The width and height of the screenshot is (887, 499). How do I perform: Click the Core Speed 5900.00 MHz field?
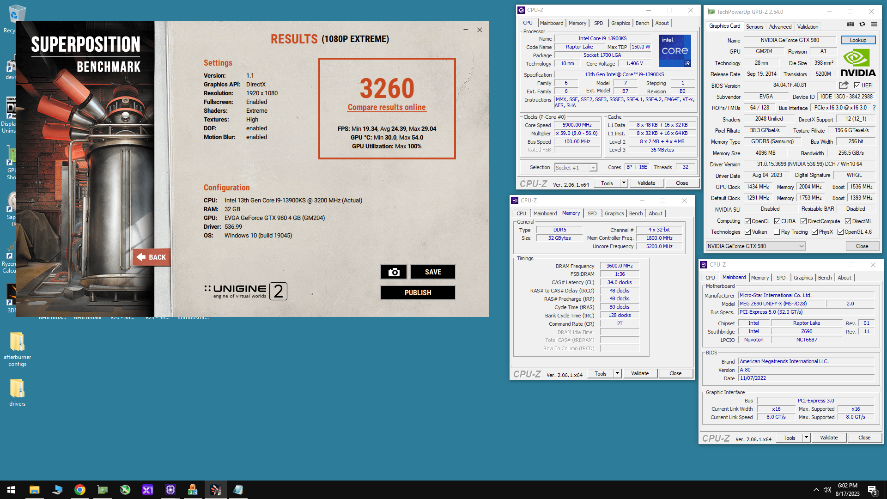click(577, 125)
